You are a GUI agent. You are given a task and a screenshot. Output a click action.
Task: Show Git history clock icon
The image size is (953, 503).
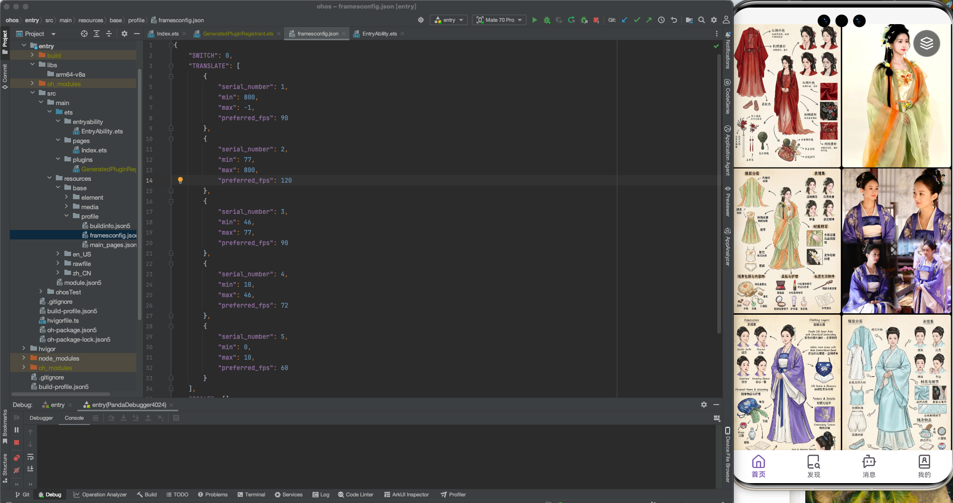[661, 20]
